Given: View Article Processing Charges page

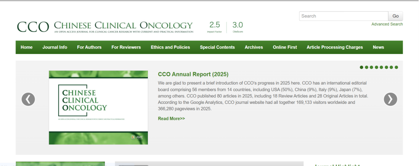Looking at the screenshot, I should point(334,47).
